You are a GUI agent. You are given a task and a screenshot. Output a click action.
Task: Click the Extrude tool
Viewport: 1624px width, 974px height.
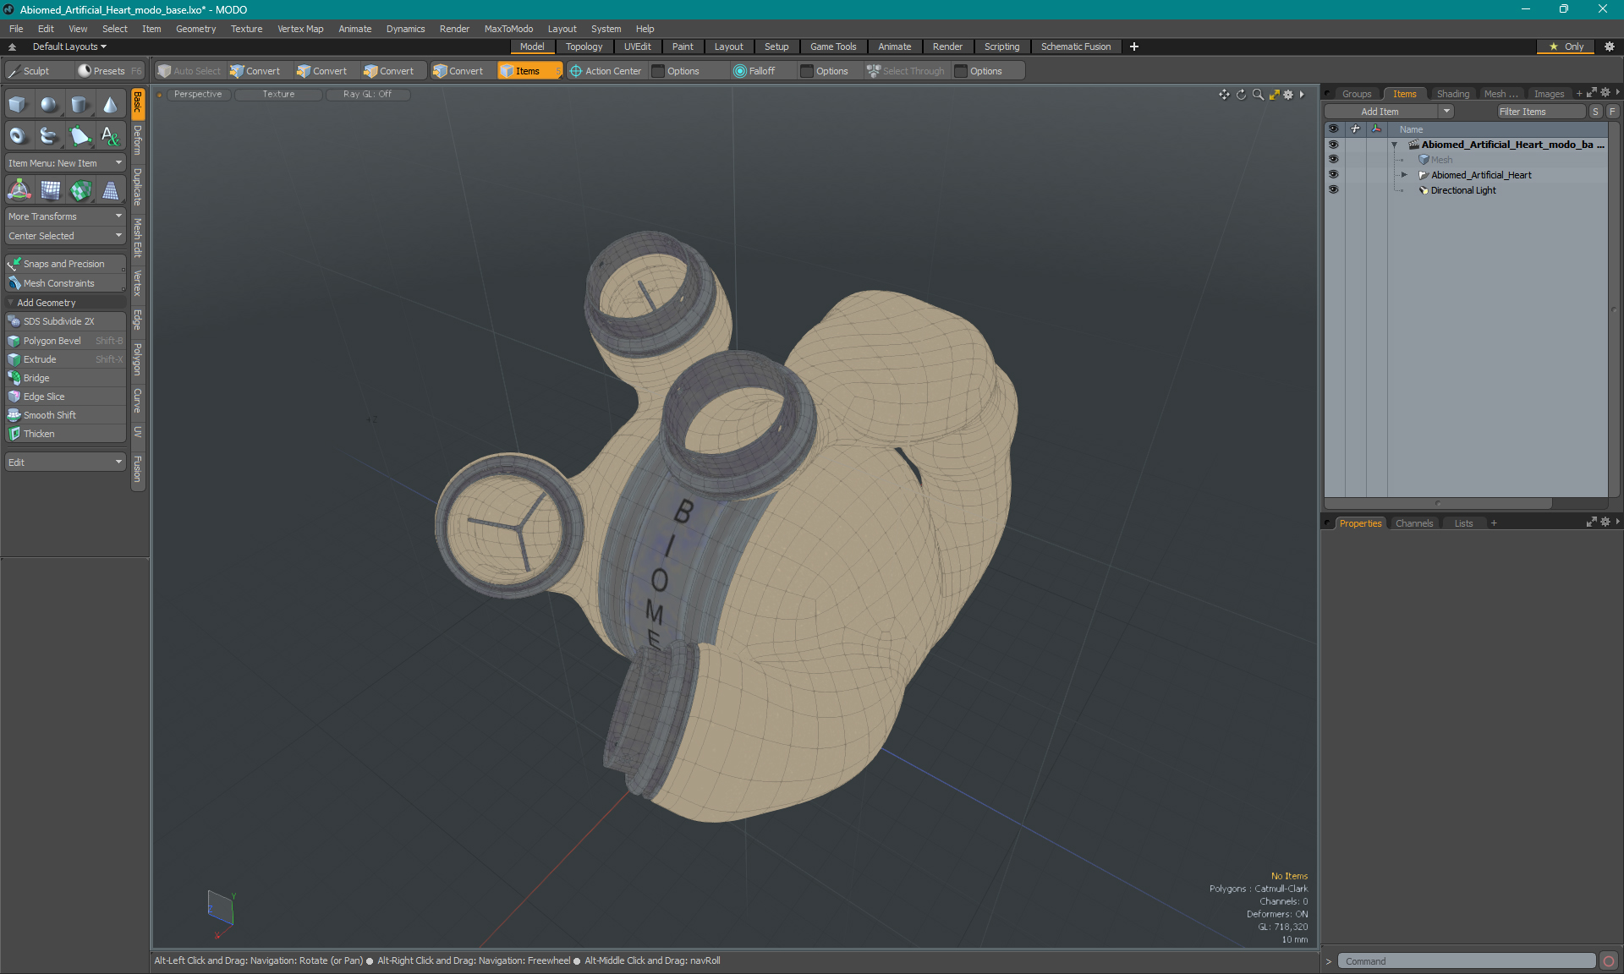click(x=65, y=359)
